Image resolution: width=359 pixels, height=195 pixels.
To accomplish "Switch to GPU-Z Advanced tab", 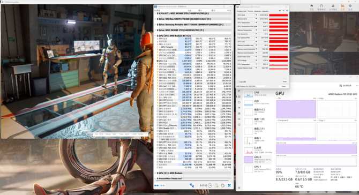I will click(257, 11).
